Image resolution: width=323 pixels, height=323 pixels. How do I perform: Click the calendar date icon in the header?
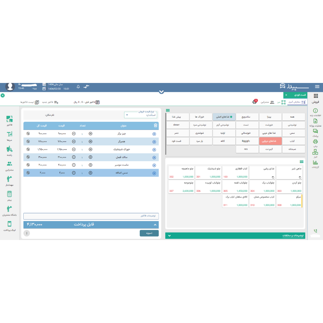(x=44, y=89)
